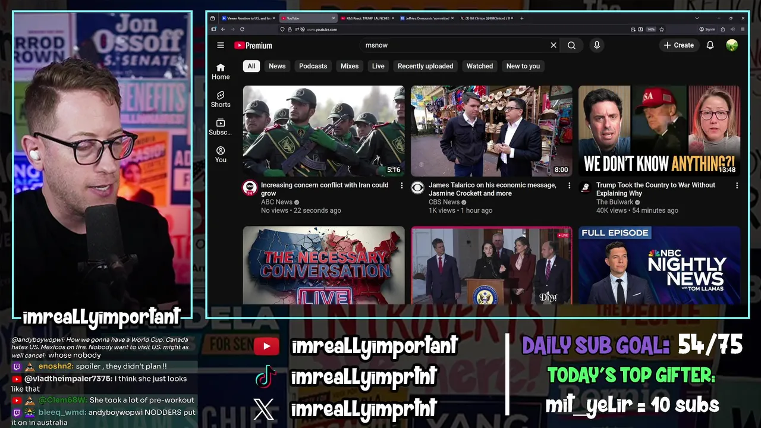Select the News filter chip
Screen dimensions: 761x428
click(277, 66)
